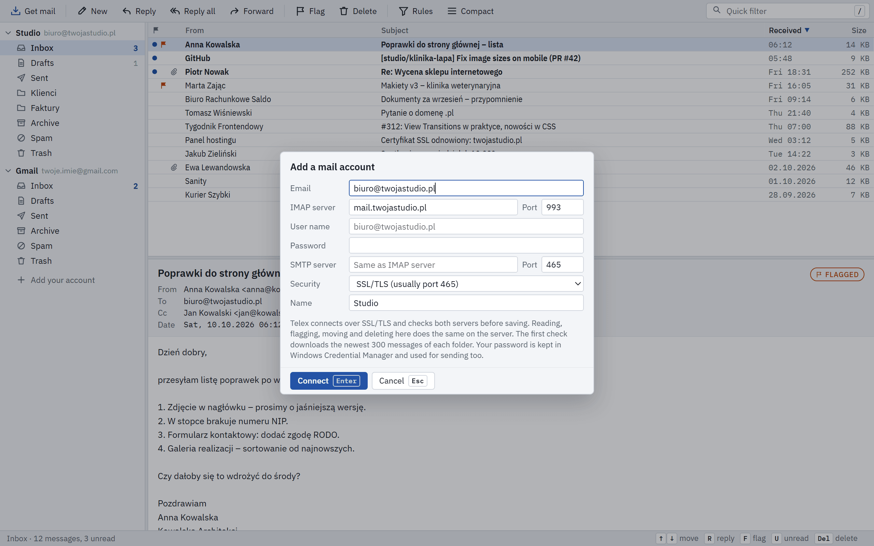
Task: Click the Quick filter magnifier icon
Action: (x=717, y=11)
